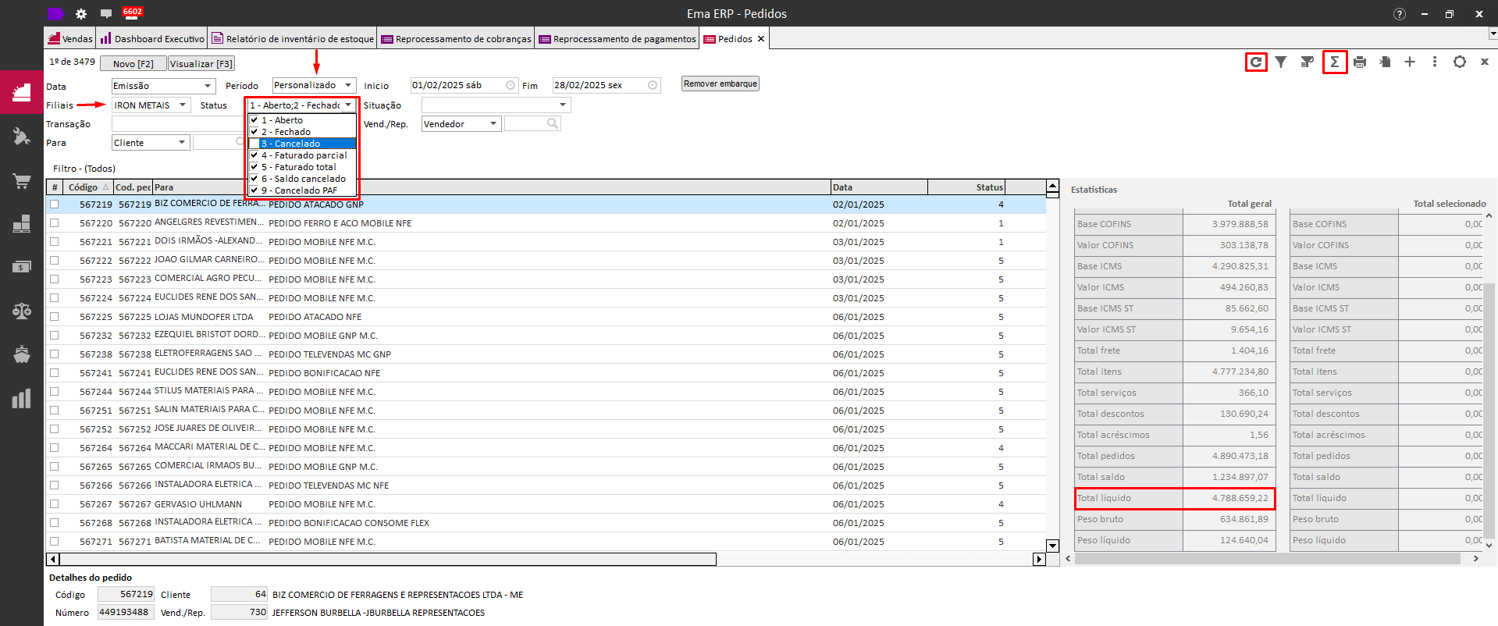Click the Transação input field

(180, 123)
